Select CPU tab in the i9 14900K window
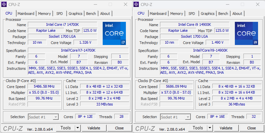 [141, 13]
